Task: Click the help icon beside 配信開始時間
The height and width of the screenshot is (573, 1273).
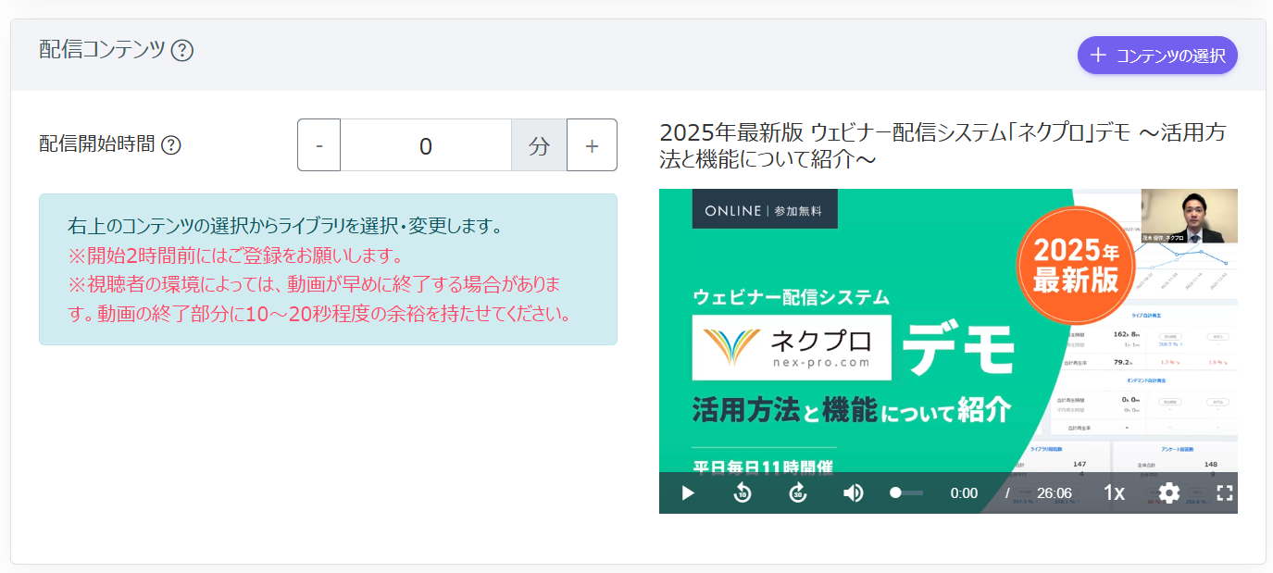Action: (x=171, y=145)
